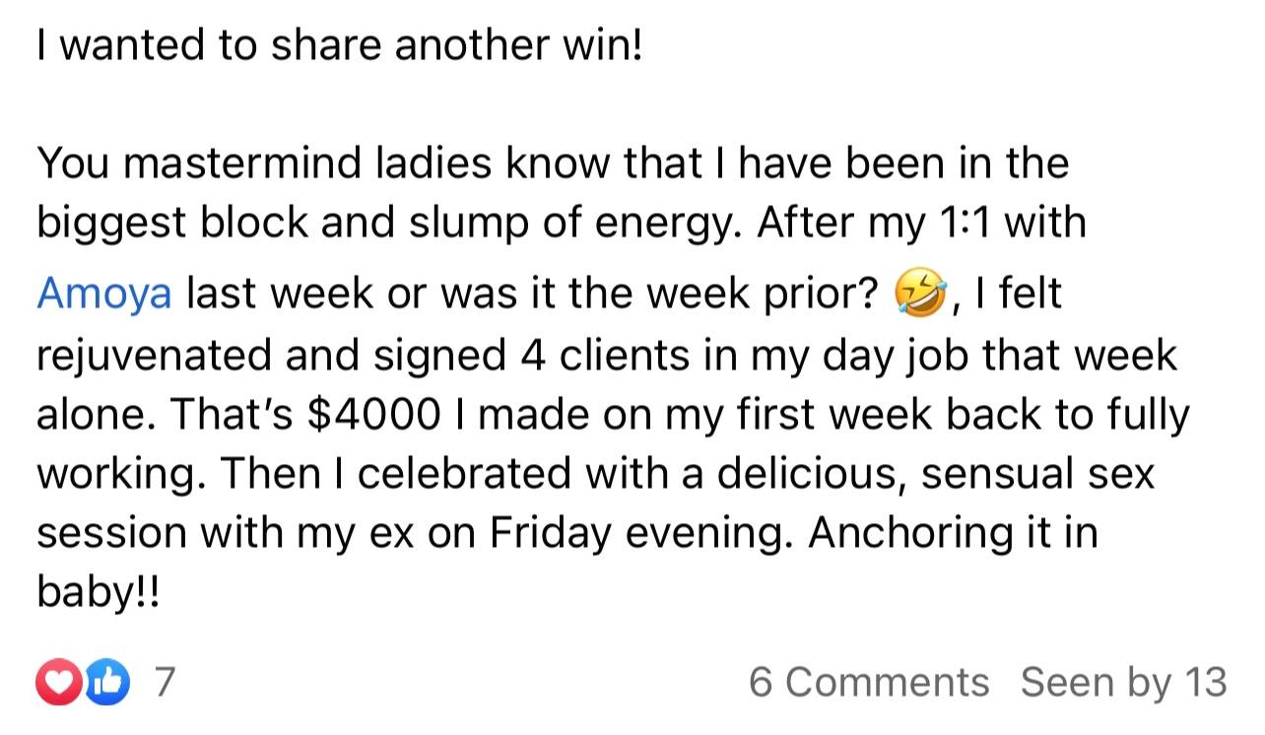The image size is (1265, 735).
Task: View the Seen by 13 list
Action: (1124, 682)
